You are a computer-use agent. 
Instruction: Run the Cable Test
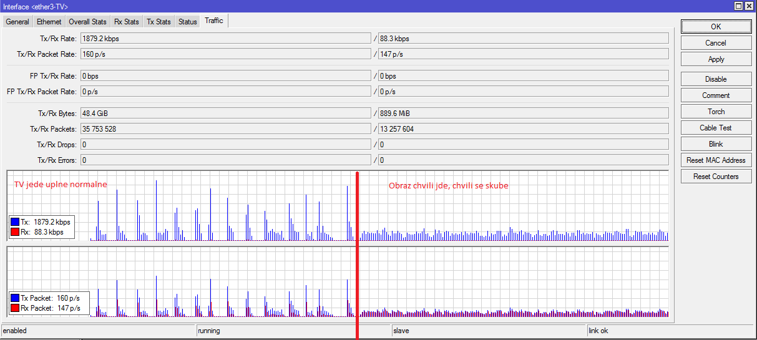click(x=716, y=128)
